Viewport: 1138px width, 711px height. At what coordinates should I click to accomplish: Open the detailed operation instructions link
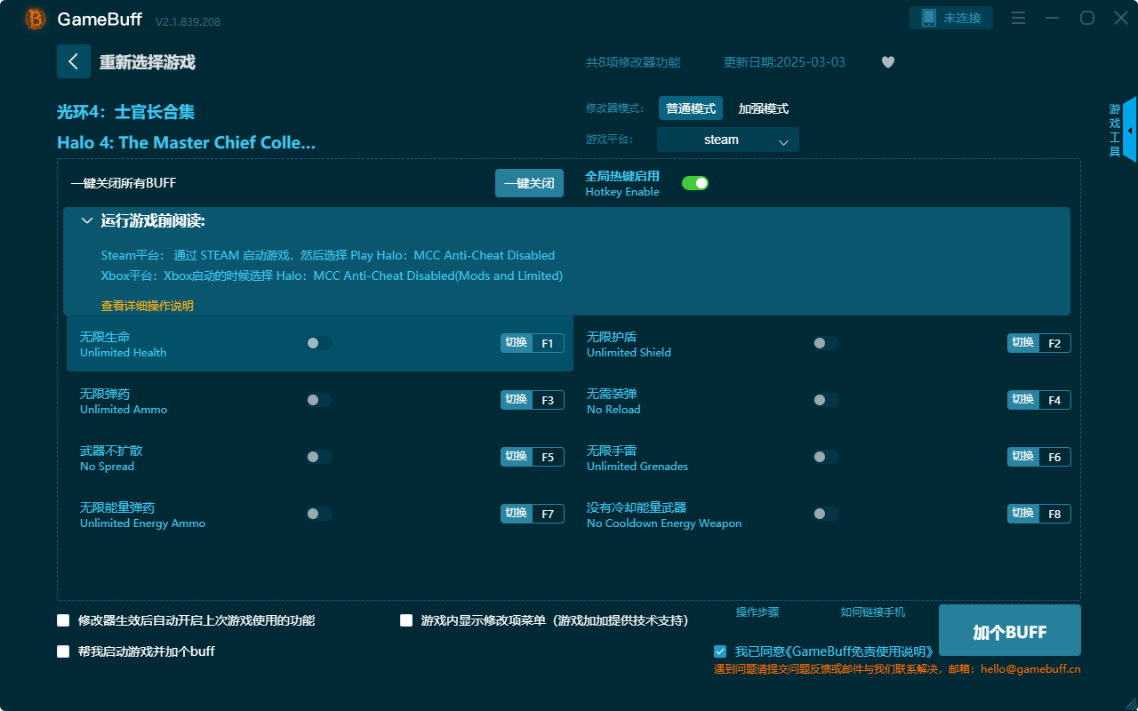click(x=147, y=306)
